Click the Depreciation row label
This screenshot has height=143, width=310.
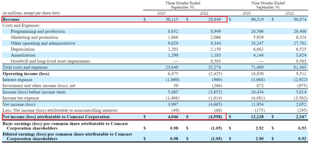click(x=23, y=49)
